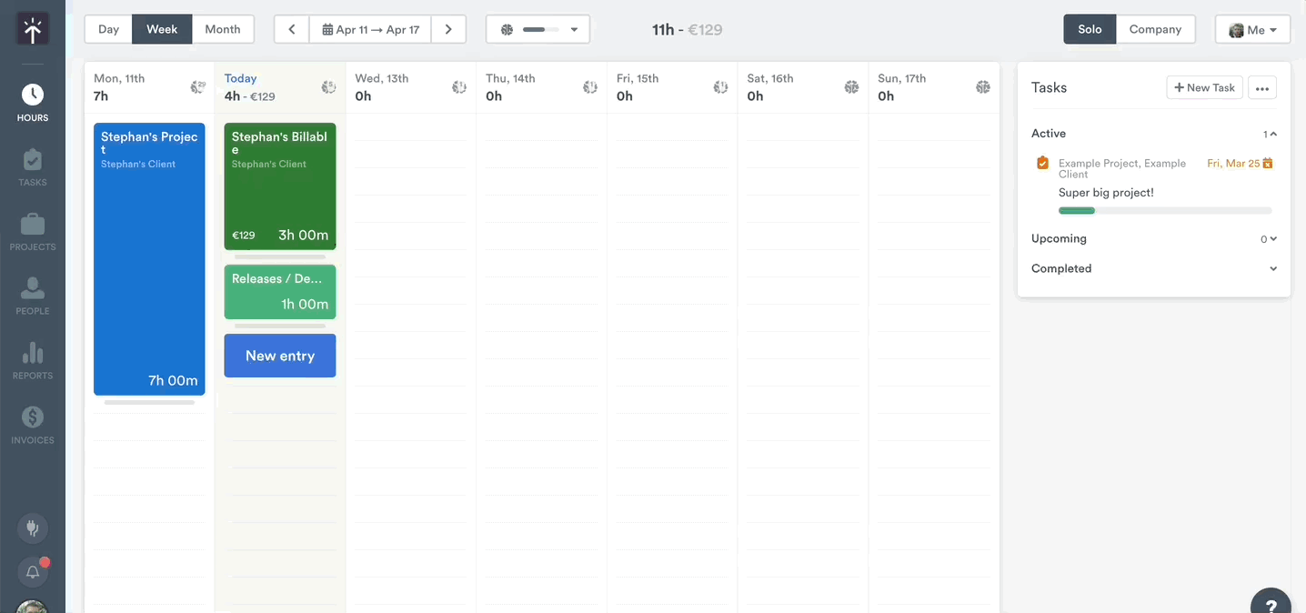Image resolution: width=1306 pixels, height=613 pixels.
Task: Open the Stephan's Billable time entry
Action: point(279,186)
